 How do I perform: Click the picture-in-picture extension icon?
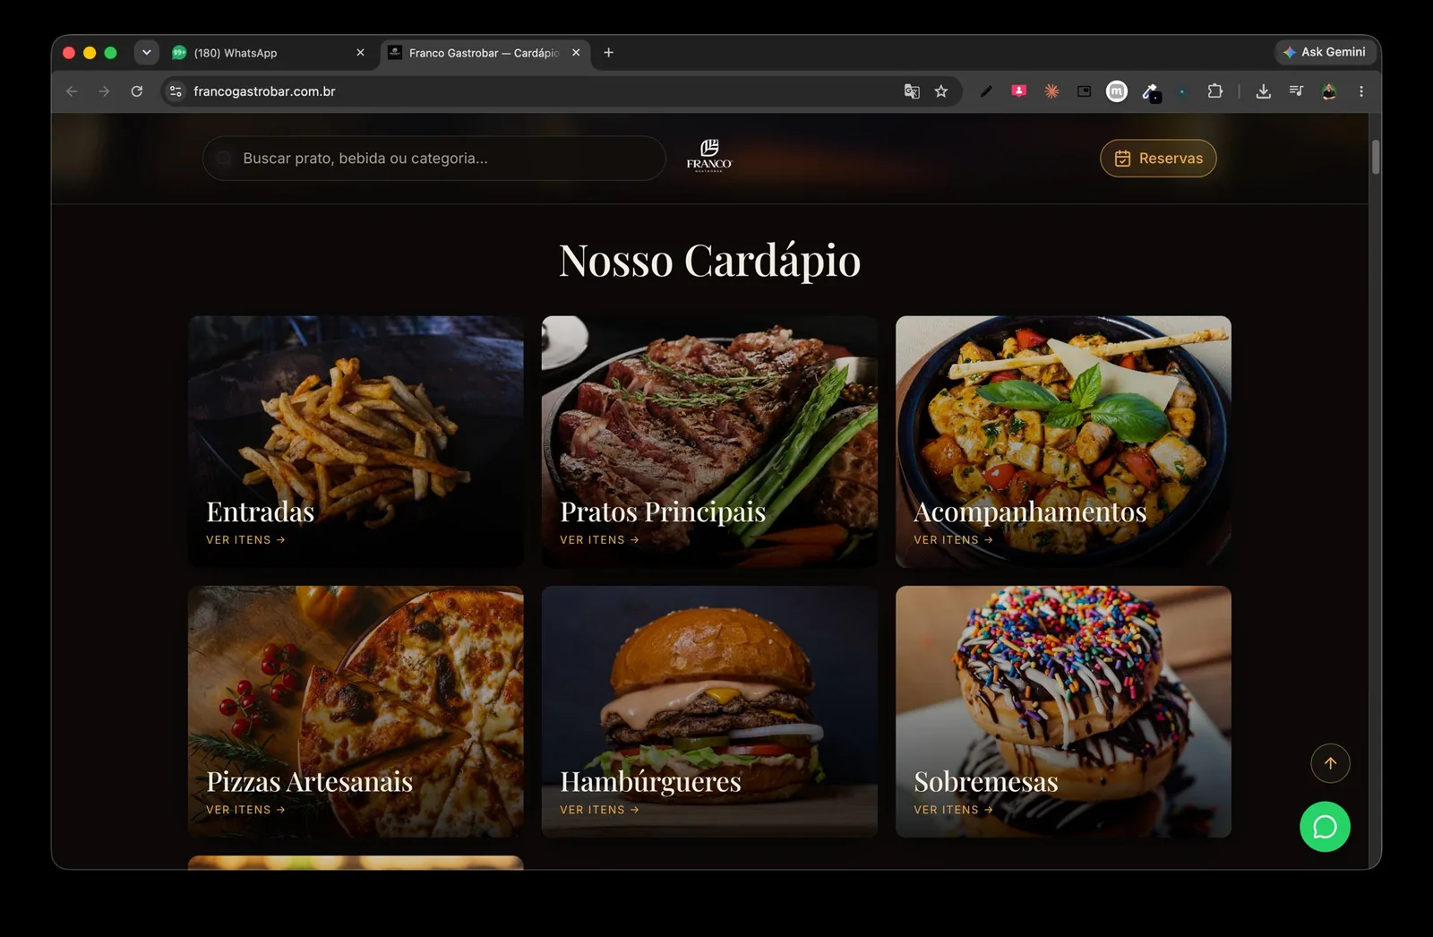pyautogui.click(x=1084, y=91)
